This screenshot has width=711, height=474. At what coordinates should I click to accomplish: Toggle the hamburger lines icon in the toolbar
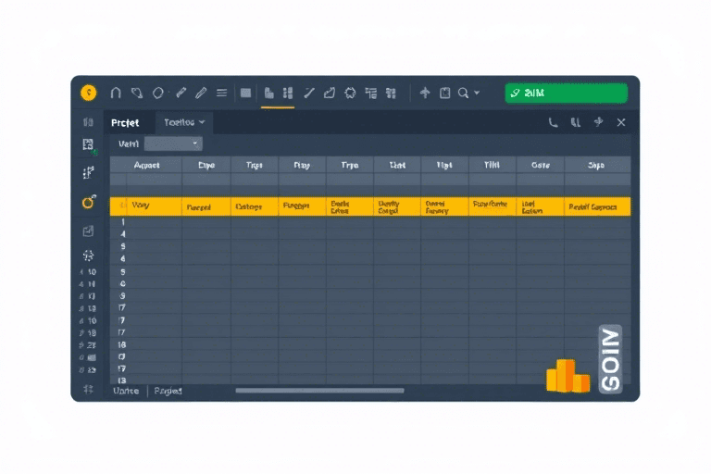pos(221,93)
